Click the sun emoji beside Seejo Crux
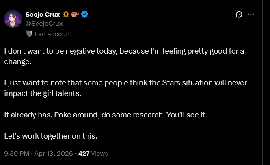 [66, 15]
